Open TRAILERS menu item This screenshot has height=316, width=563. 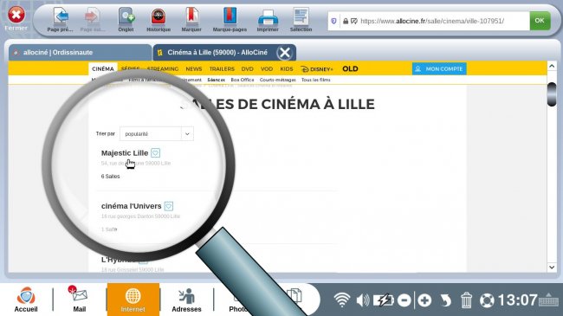click(222, 68)
